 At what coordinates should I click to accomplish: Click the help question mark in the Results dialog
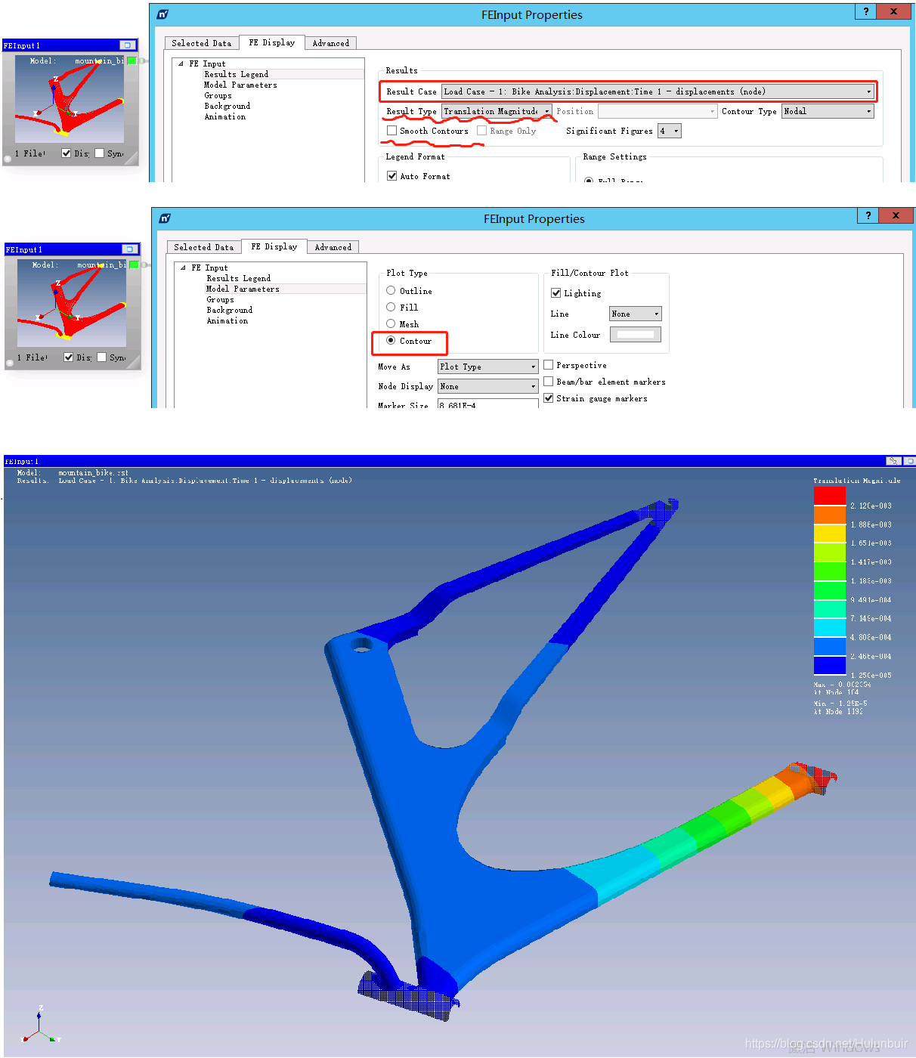pos(866,11)
